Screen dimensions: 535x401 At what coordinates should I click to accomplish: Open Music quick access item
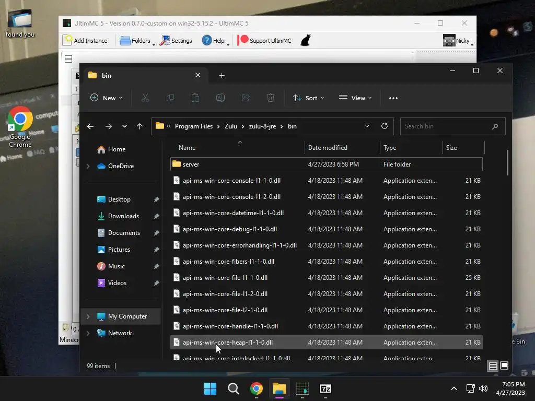click(117, 266)
